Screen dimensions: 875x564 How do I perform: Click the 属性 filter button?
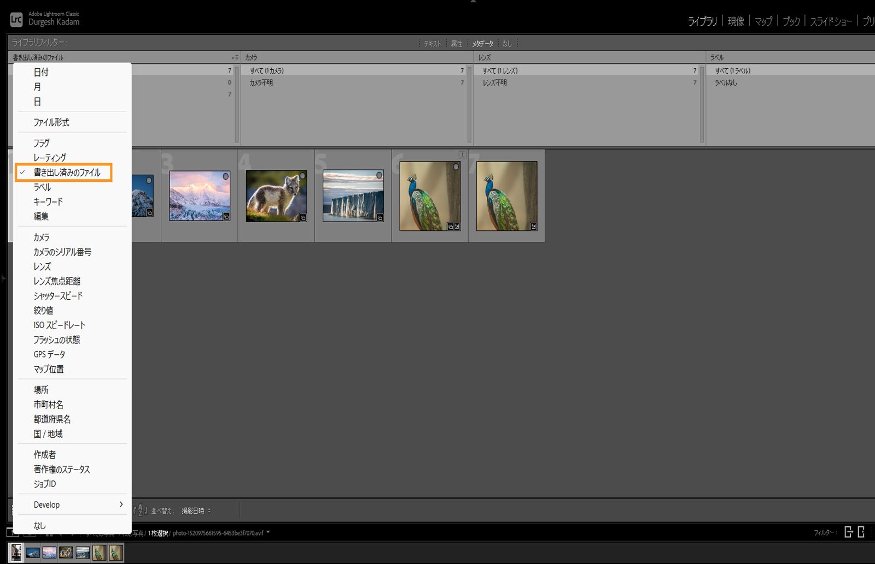tap(457, 44)
